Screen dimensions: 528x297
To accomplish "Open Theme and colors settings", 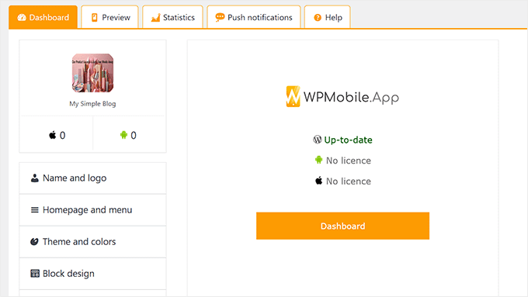I will 92,241.
